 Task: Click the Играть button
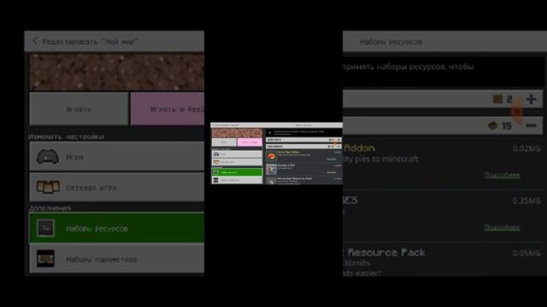pyautogui.click(x=79, y=109)
